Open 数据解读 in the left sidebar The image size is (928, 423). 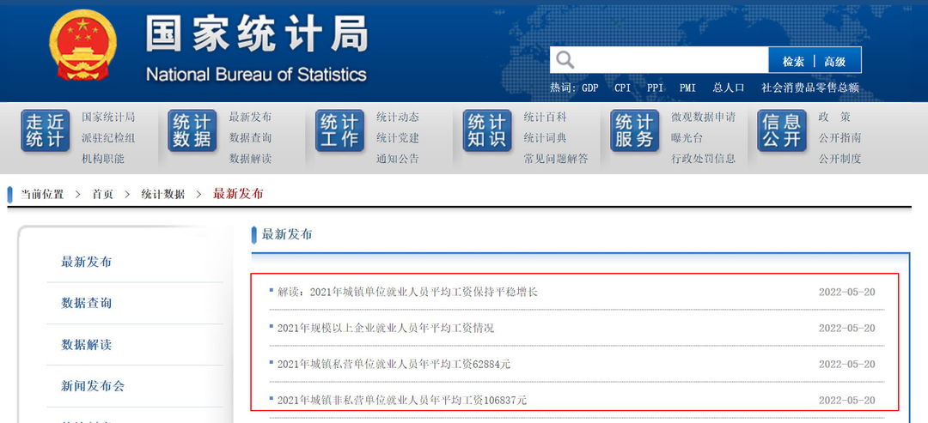[87, 344]
